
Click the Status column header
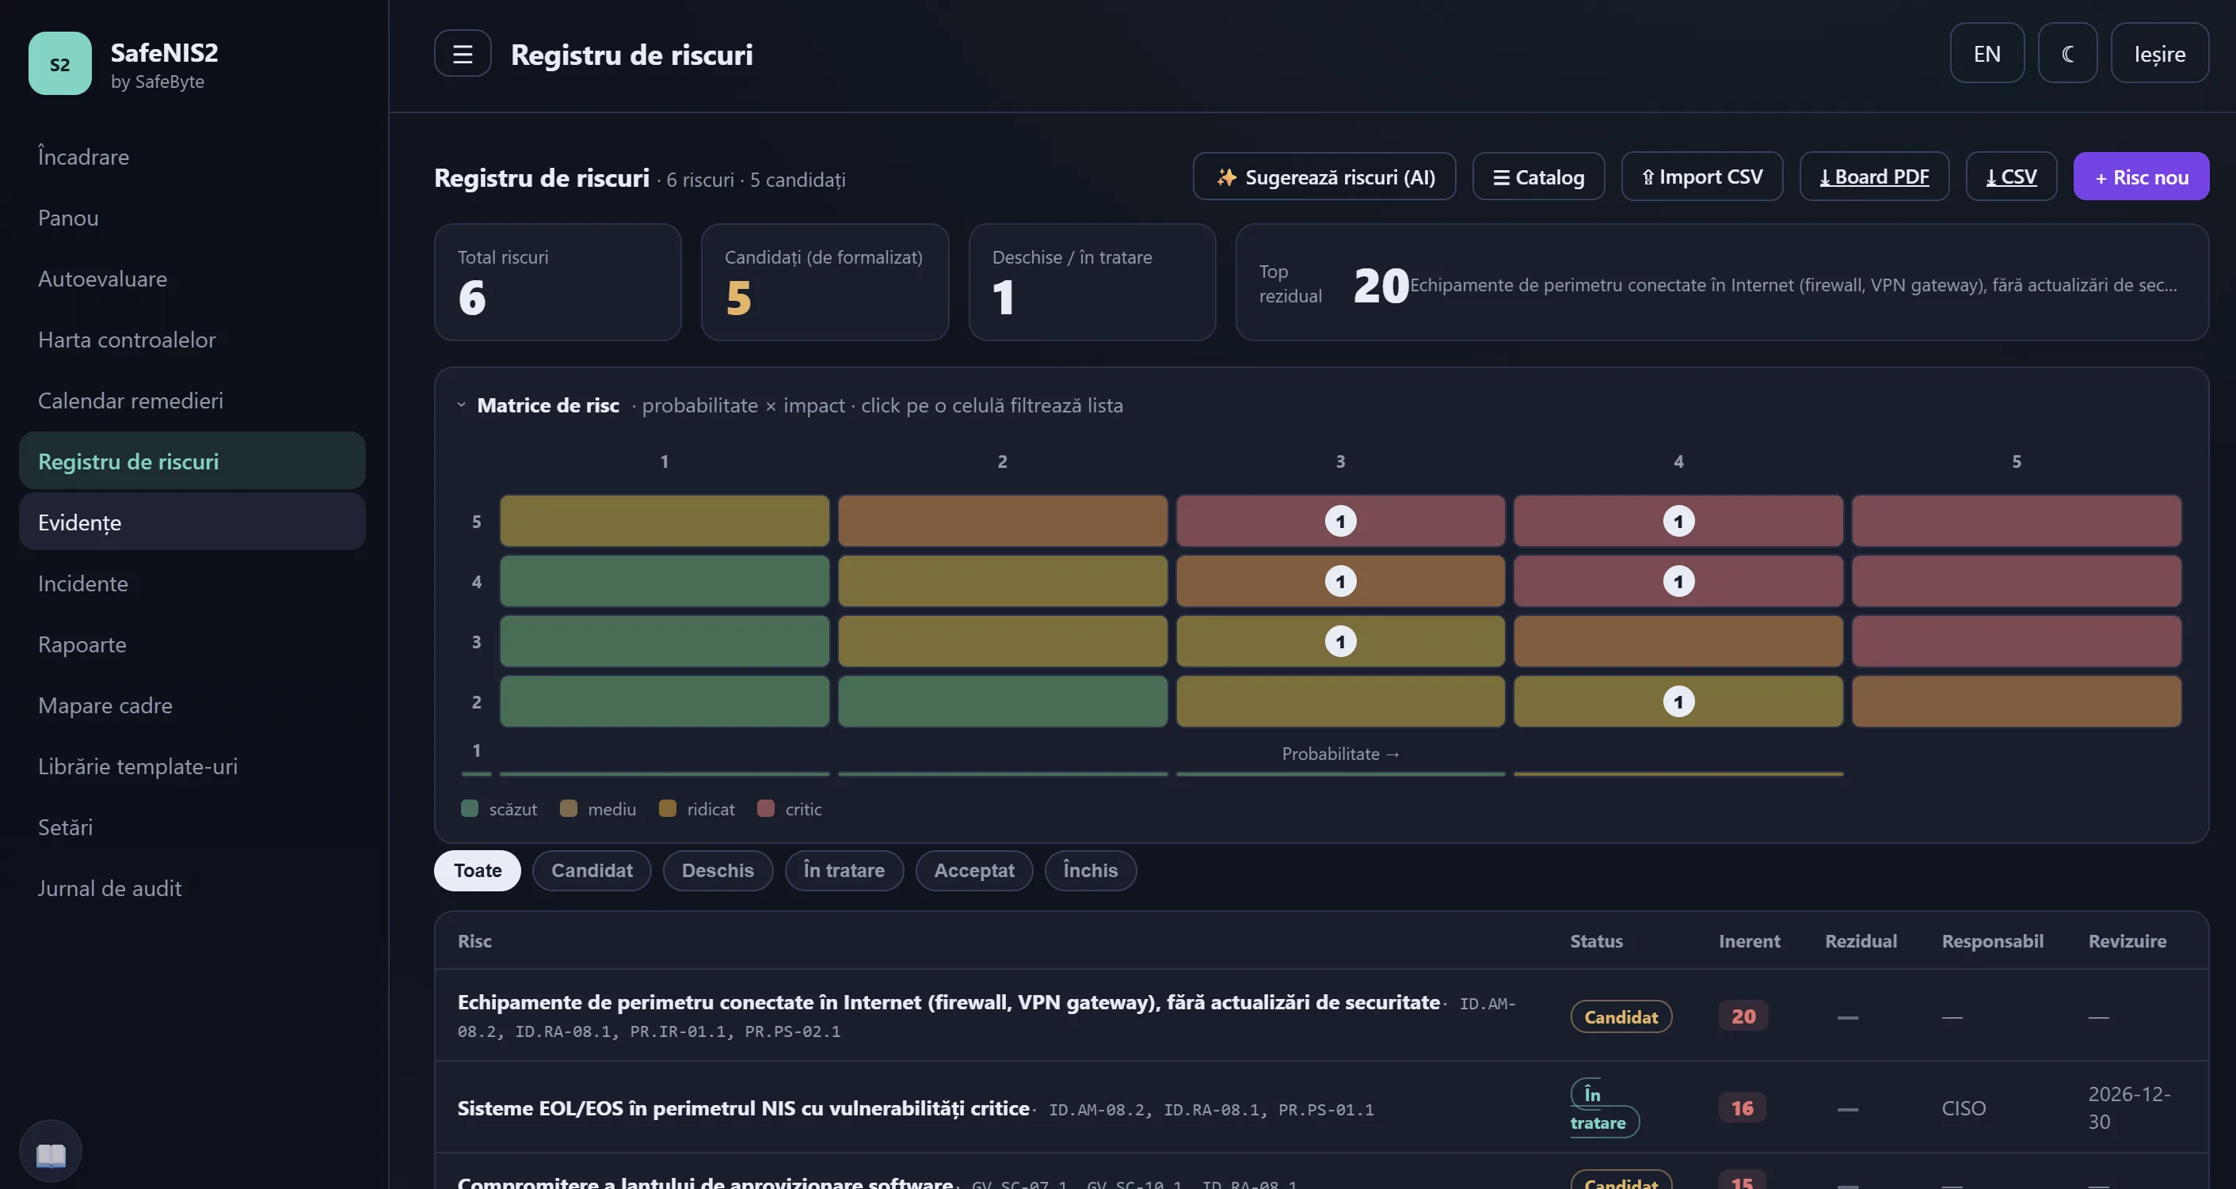pos(1596,941)
